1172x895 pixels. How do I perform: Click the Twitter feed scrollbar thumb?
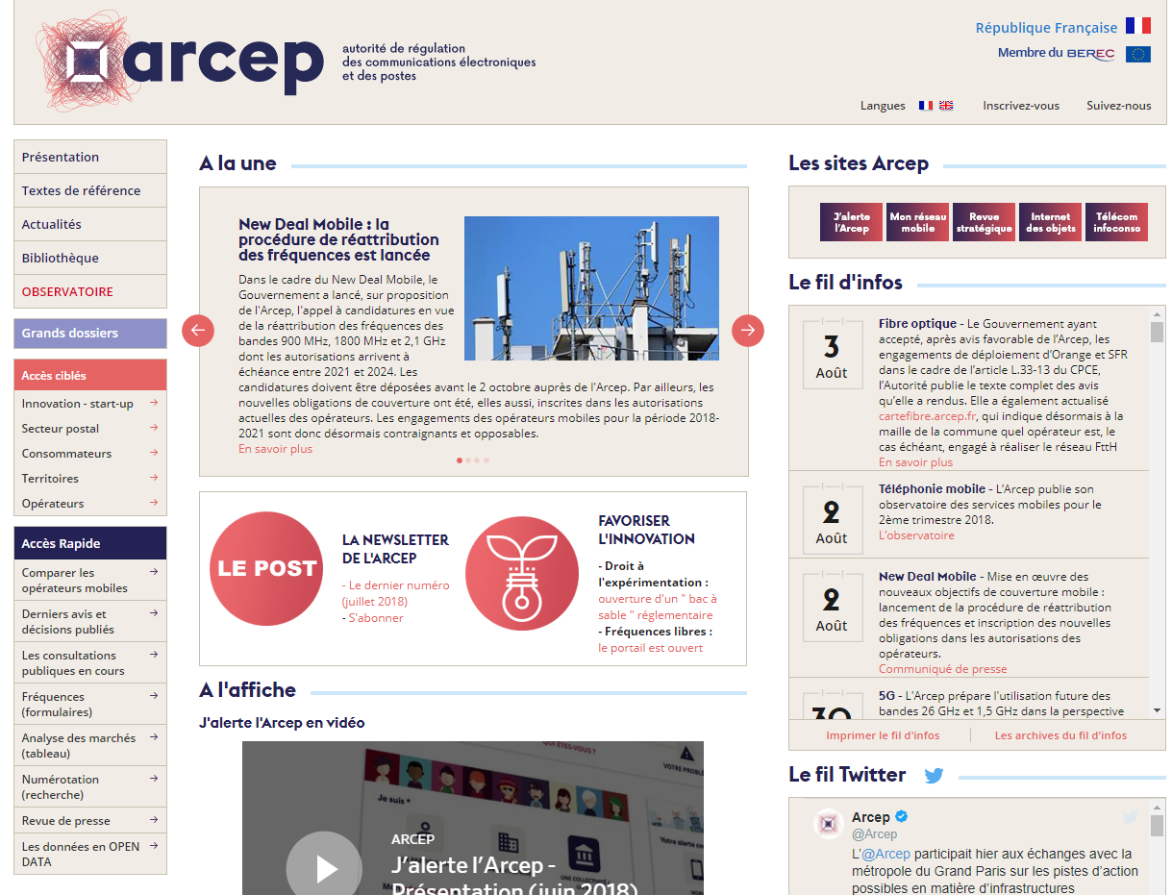(x=1157, y=826)
